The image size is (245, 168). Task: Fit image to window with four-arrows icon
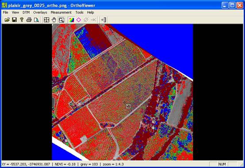click(46, 20)
